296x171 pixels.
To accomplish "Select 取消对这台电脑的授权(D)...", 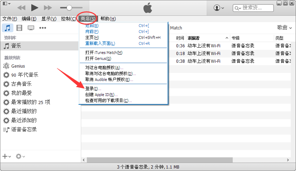I will point(124,74).
